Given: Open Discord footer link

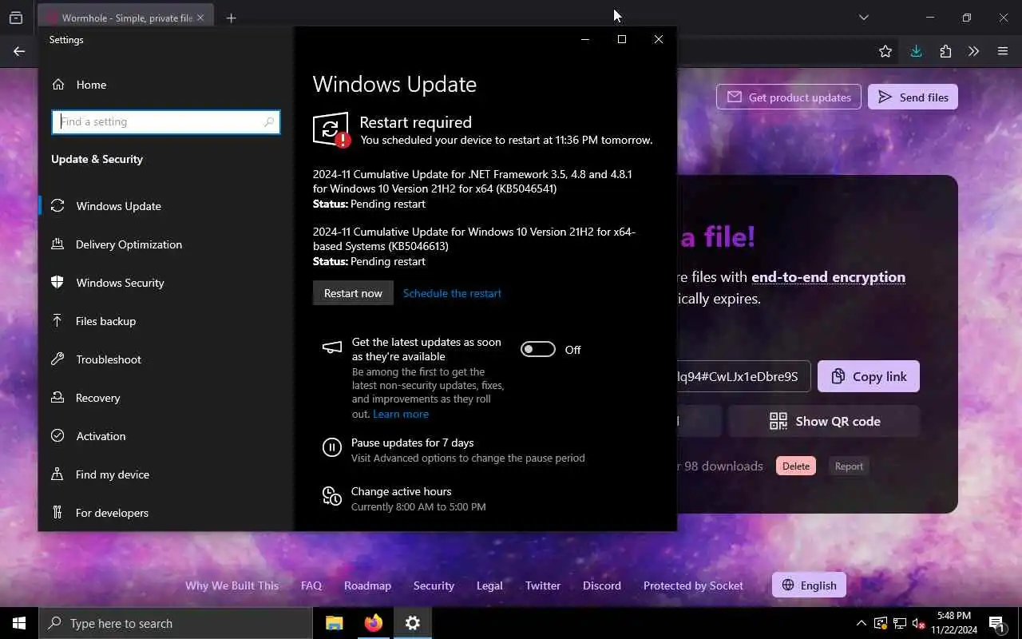Looking at the screenshot, I should pos(602,585).
